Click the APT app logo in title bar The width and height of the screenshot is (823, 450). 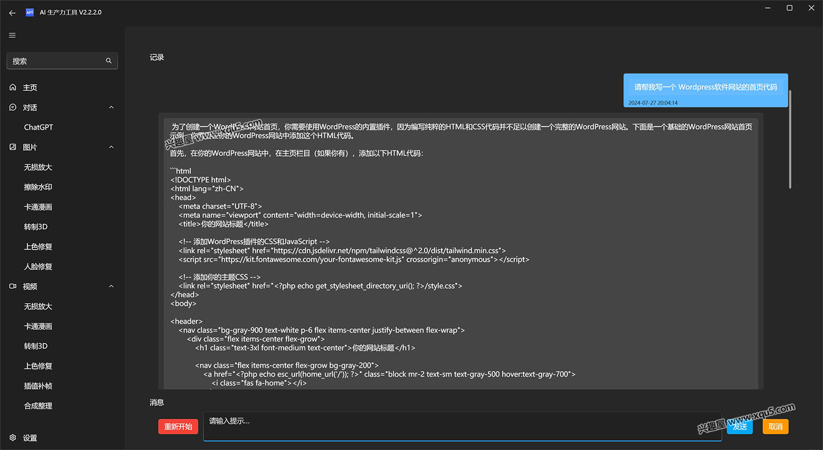[x=30, y=12]
